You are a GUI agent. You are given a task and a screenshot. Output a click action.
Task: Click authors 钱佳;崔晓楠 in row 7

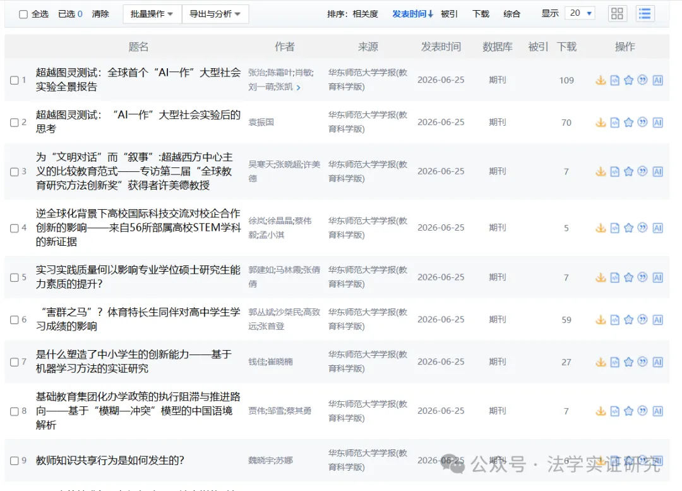(x=270, y=361)
